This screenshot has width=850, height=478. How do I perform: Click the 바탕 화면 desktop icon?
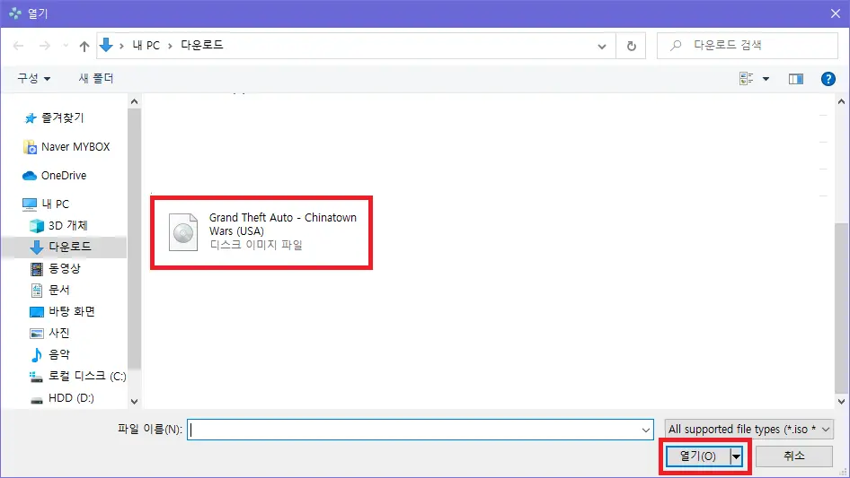[36, 312]
